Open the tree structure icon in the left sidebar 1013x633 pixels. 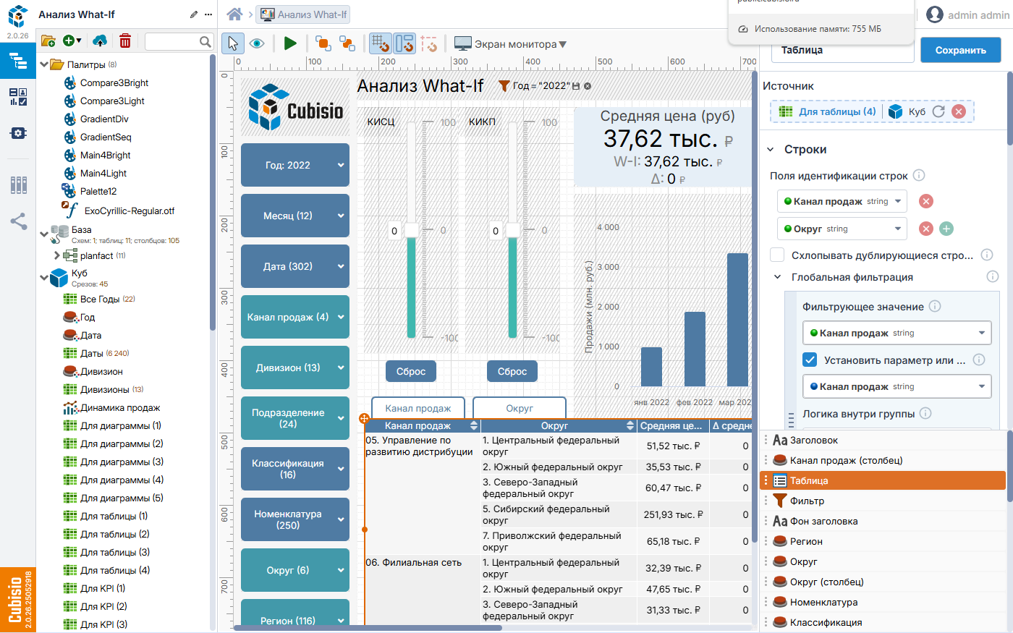(18, 60)
